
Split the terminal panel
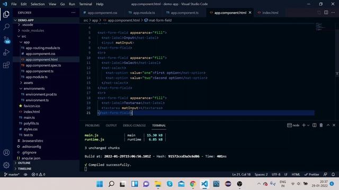pyautogui.click(x=314, y=125)
